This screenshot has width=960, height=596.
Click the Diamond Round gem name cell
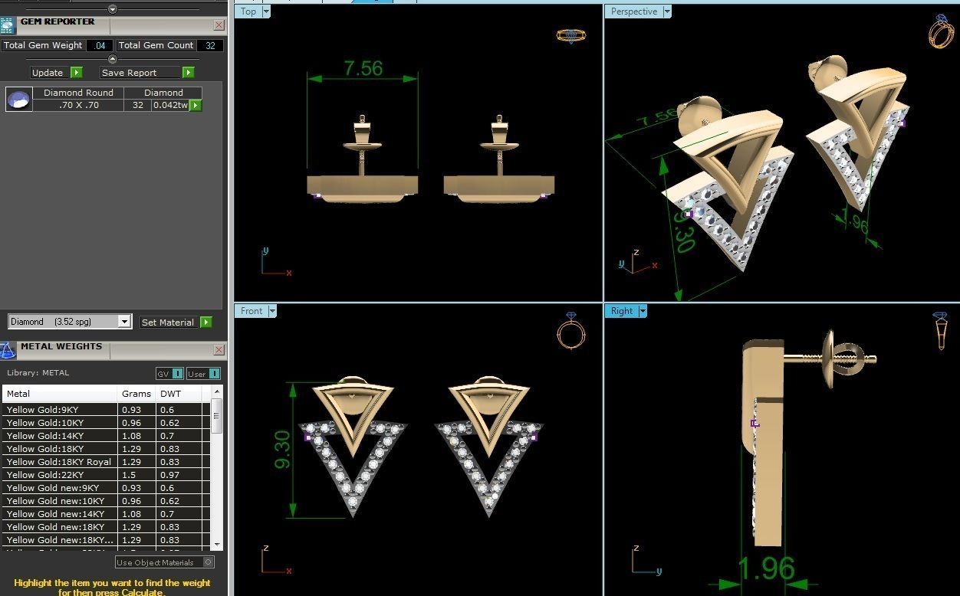click(x=78, y=93)
